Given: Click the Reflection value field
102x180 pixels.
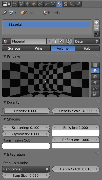Looking at the screenshot, I should tap(76, 140).
